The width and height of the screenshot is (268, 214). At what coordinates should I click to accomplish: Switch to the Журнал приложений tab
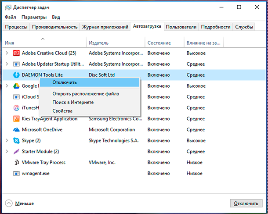coord(105,27)
